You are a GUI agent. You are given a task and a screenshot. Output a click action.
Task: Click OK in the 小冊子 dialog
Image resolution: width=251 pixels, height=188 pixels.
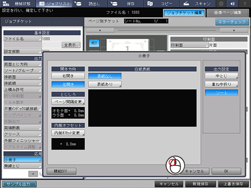pos(226,171)
